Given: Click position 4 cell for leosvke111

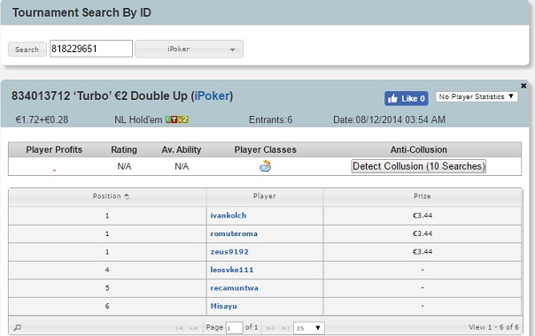Looking at the screenshot, I should (x=107, y=270).
